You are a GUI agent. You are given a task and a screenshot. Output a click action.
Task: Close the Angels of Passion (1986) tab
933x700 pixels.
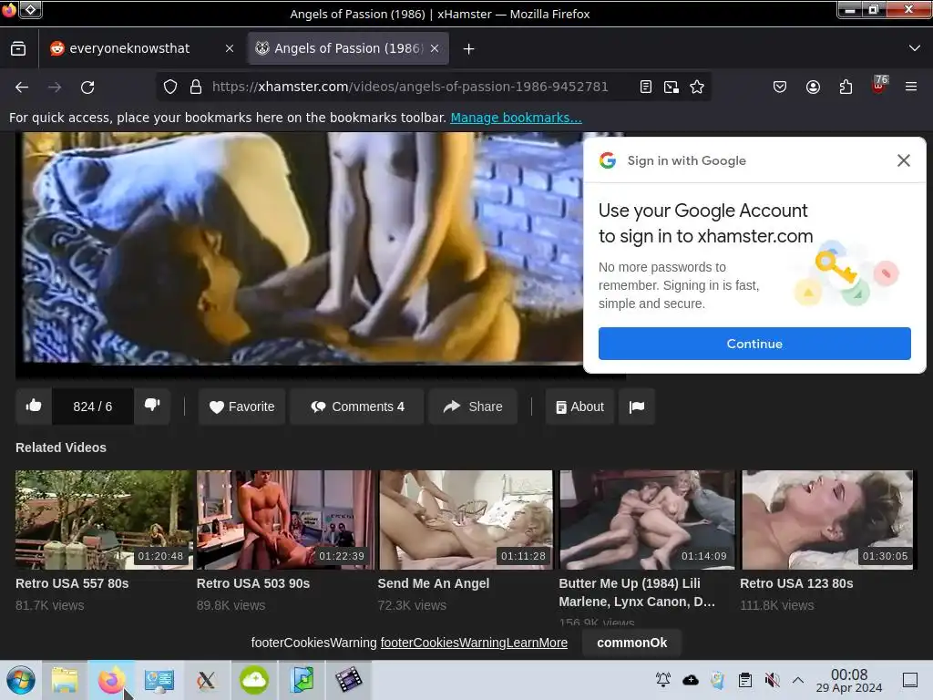(435, 49)
